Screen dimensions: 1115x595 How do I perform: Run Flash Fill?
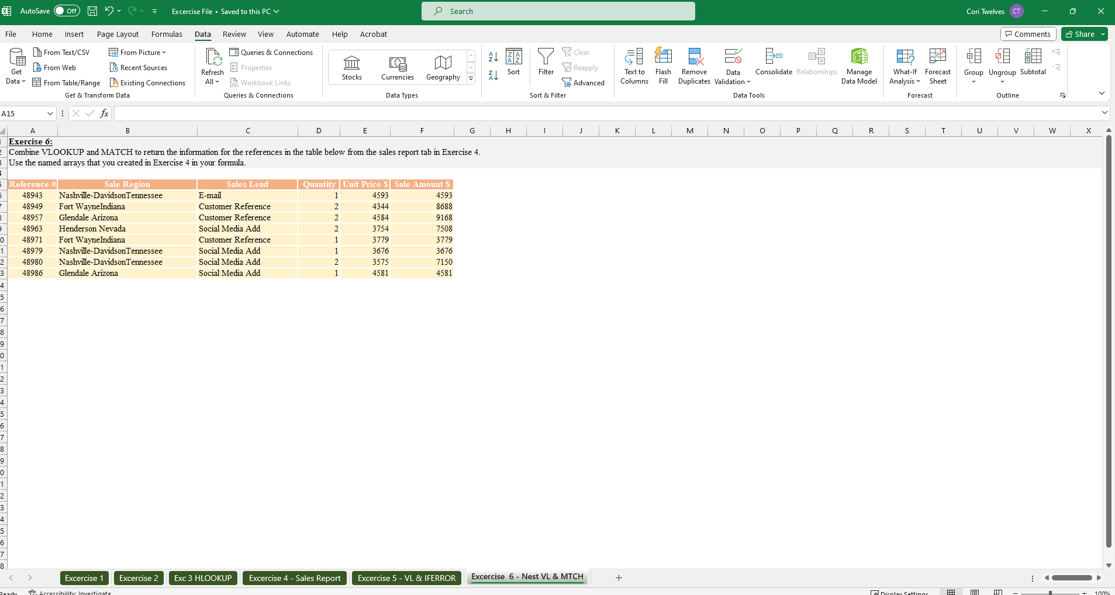(663, 66)
